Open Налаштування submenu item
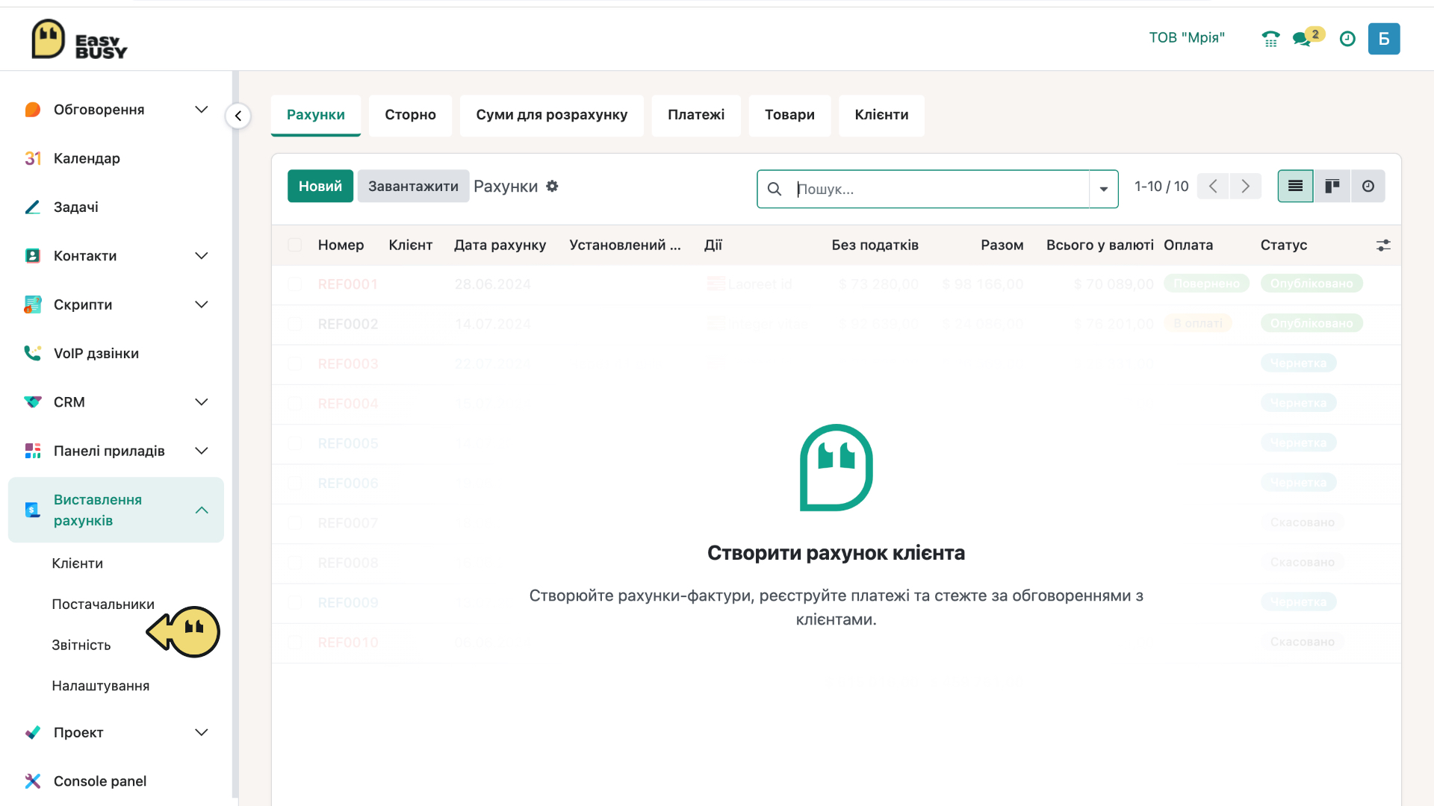 click(101, 686)
